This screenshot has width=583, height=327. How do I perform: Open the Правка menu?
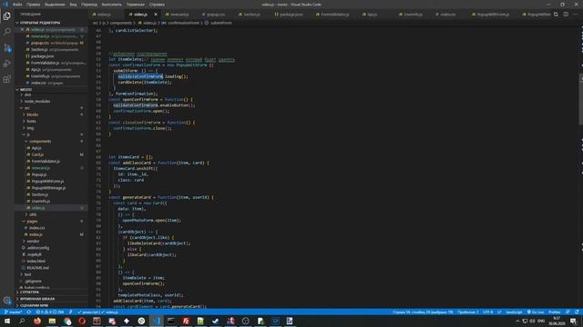(33, 5)
